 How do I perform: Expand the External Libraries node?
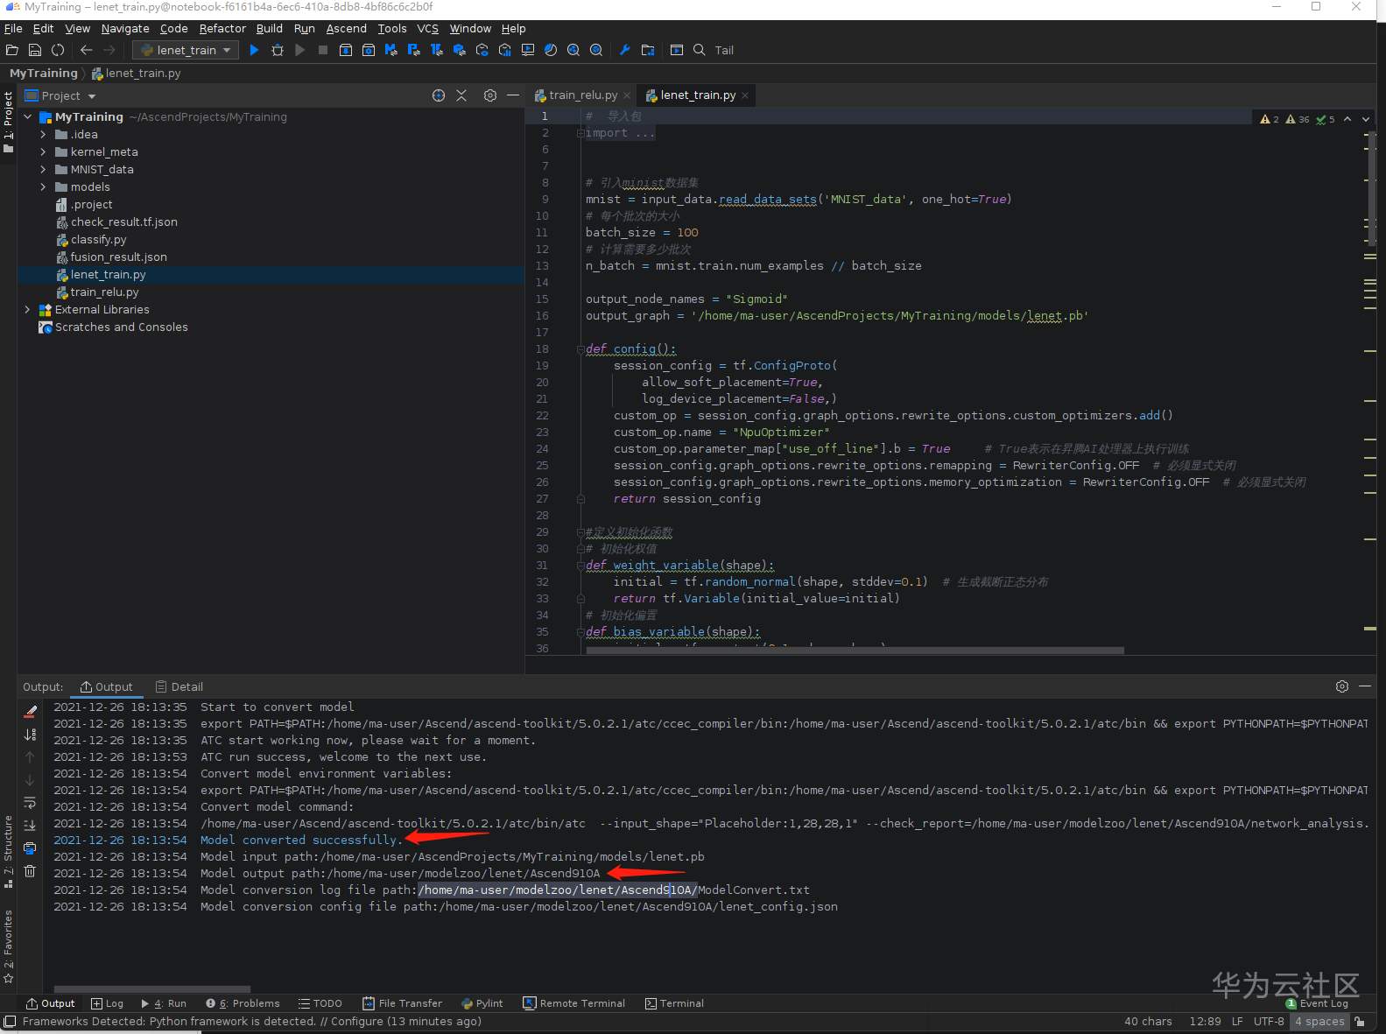(x=27, y=310)
